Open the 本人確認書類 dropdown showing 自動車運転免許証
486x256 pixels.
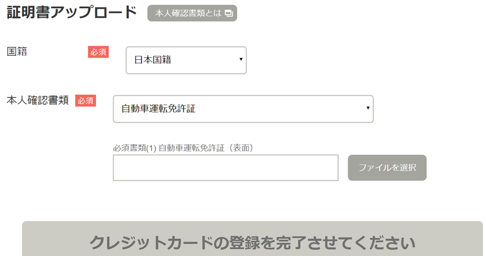coord(243,109)
